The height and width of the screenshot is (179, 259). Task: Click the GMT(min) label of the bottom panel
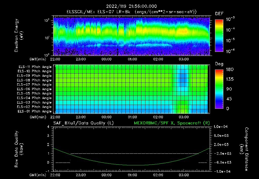tap(38, 175)
